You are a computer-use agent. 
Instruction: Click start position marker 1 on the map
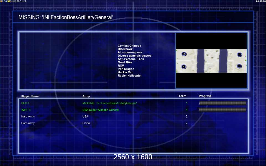(183, 67)
